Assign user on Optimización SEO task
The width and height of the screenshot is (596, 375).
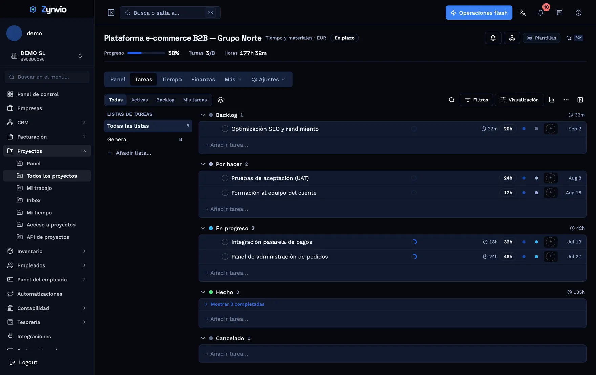(551, 129)
